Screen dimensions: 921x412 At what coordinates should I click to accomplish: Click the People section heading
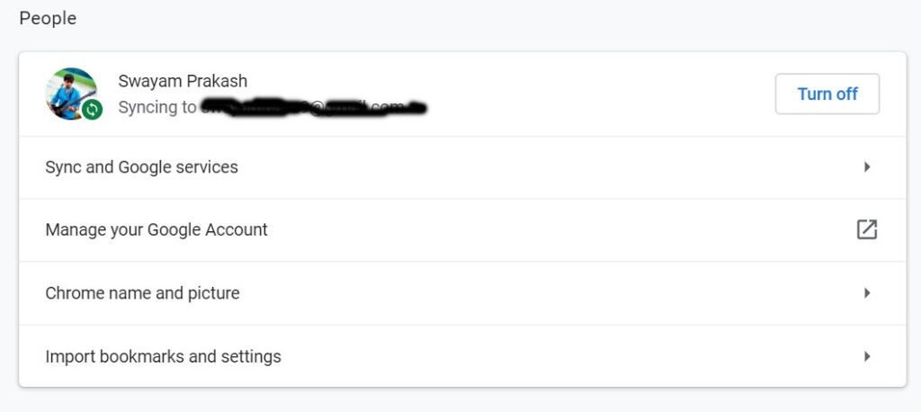click(48, 19)
